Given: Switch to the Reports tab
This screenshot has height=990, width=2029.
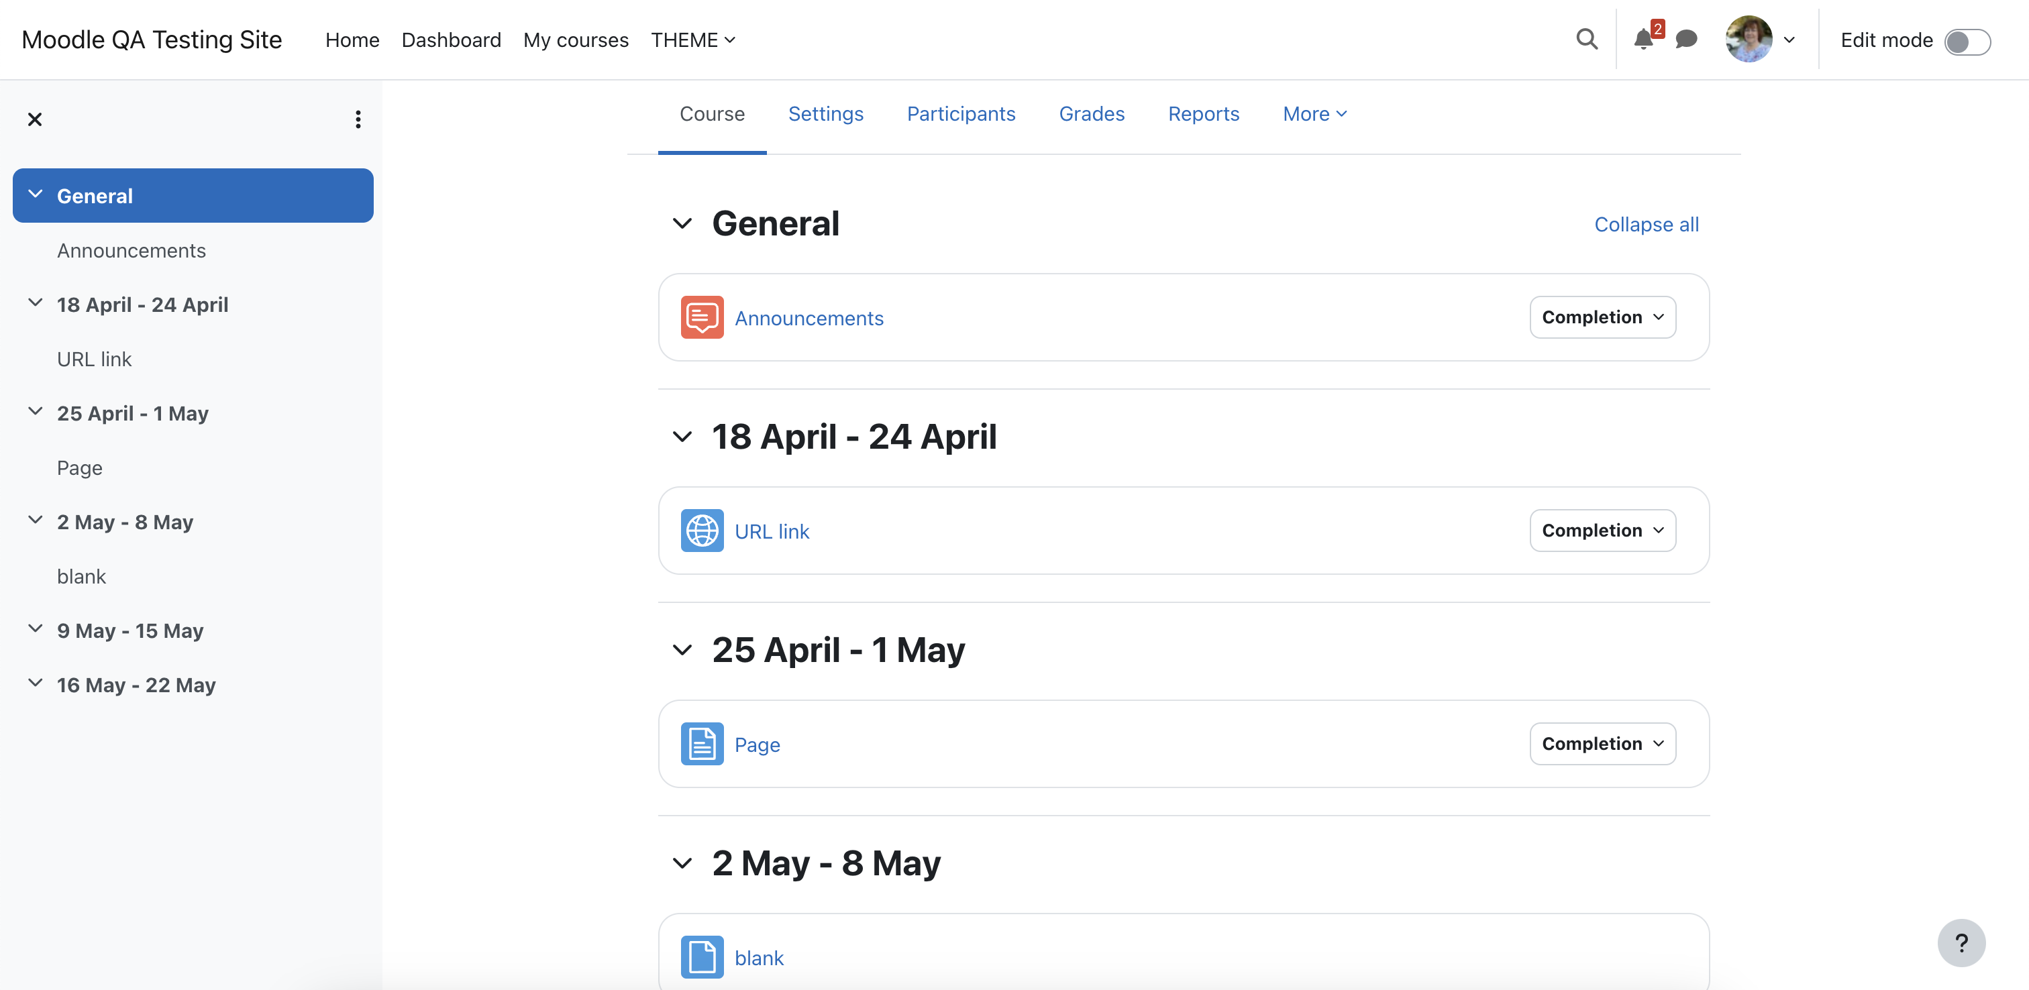Looking at the screenshot, I should (1204, 114).
